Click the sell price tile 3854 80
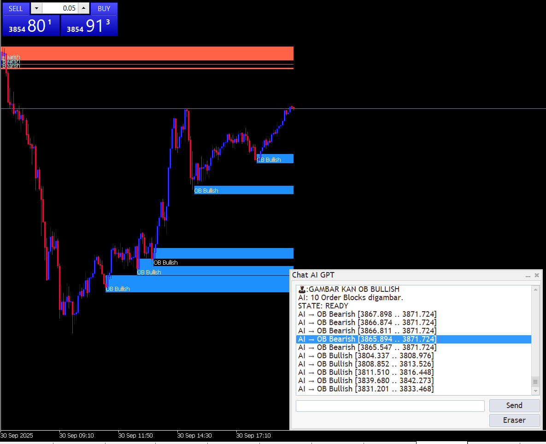 [x=31, y=26]
